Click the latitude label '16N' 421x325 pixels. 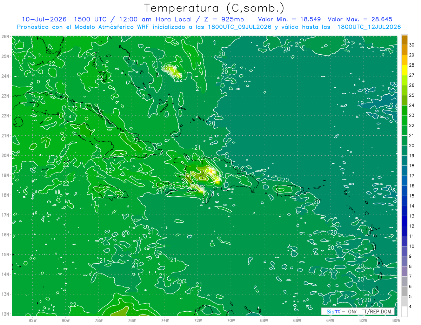click(x=5, y=235)
